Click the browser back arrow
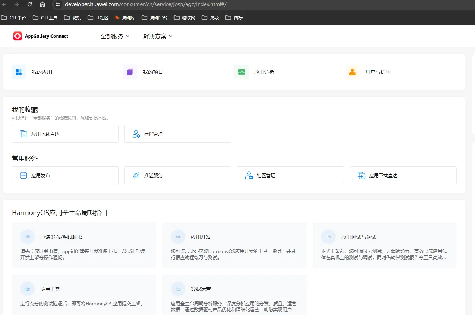 4,4
